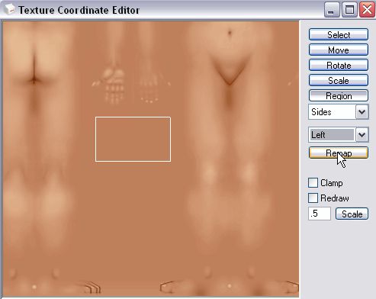This screenshot has width=376, height=299.
Task: Minimize the Texture Coordinate Editor window
Action: point(332,10)
